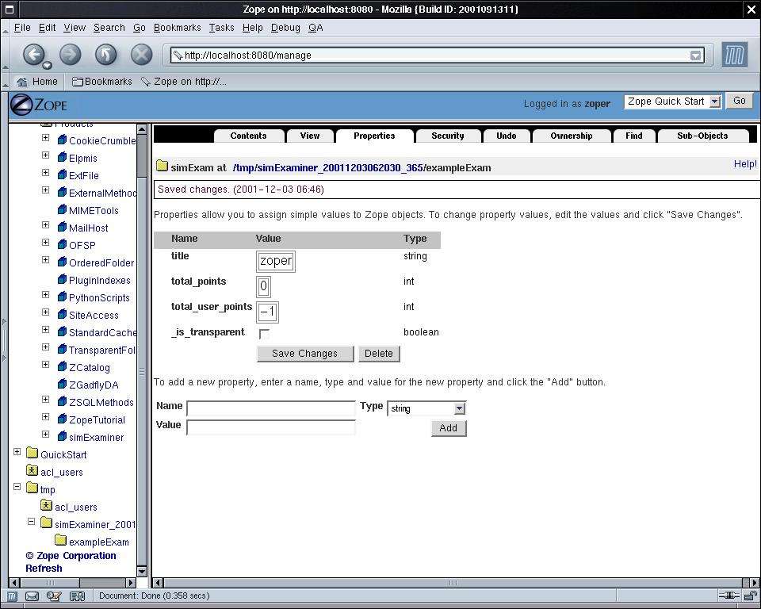Viewport: 761px width, 609px height.
Task: Click the window menu icon in title bar
Action: point(10,10)
